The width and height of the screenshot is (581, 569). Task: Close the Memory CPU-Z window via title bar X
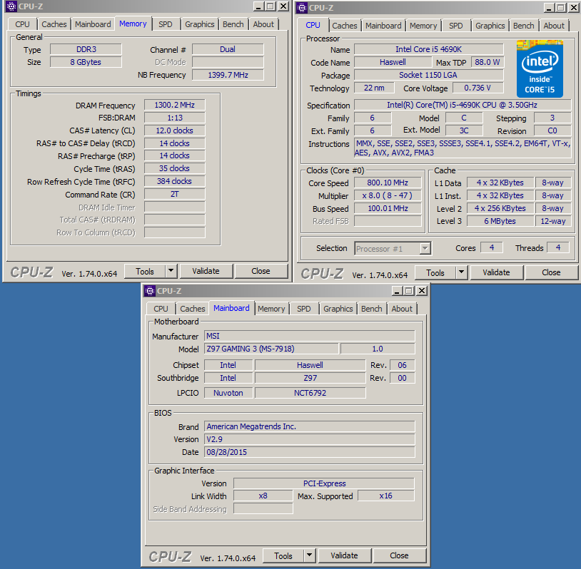(x=283, y=6)
